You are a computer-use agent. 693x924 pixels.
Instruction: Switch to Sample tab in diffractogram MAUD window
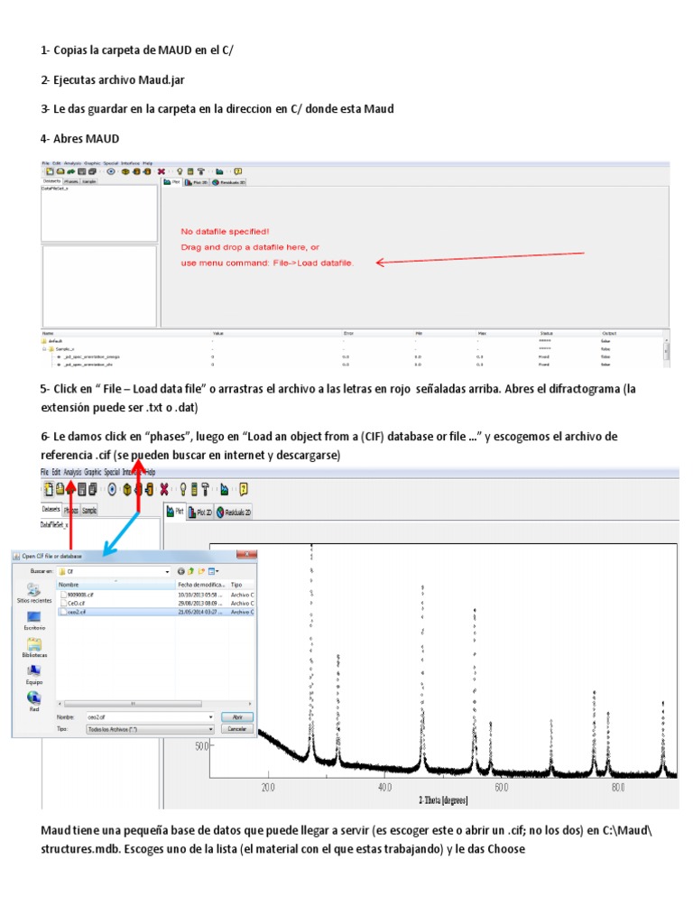pos(89,511)
